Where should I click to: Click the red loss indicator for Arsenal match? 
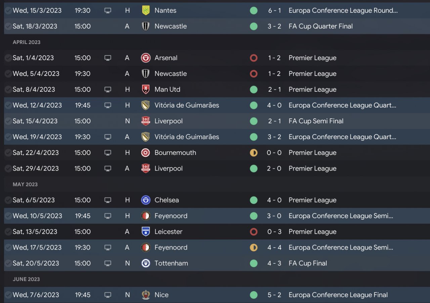[x=254, y=58]
